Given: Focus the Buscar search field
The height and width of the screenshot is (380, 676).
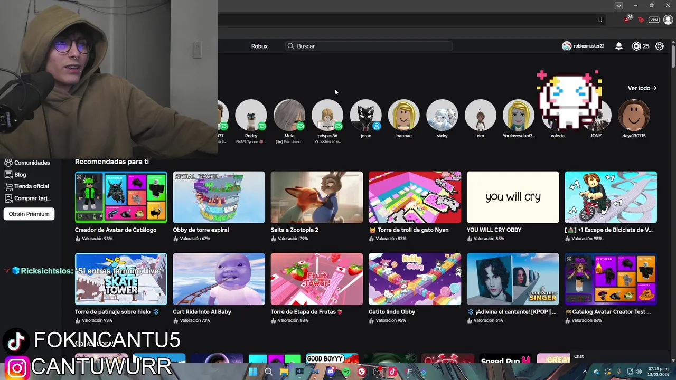Looking at the screenshot, I should 368,46.
